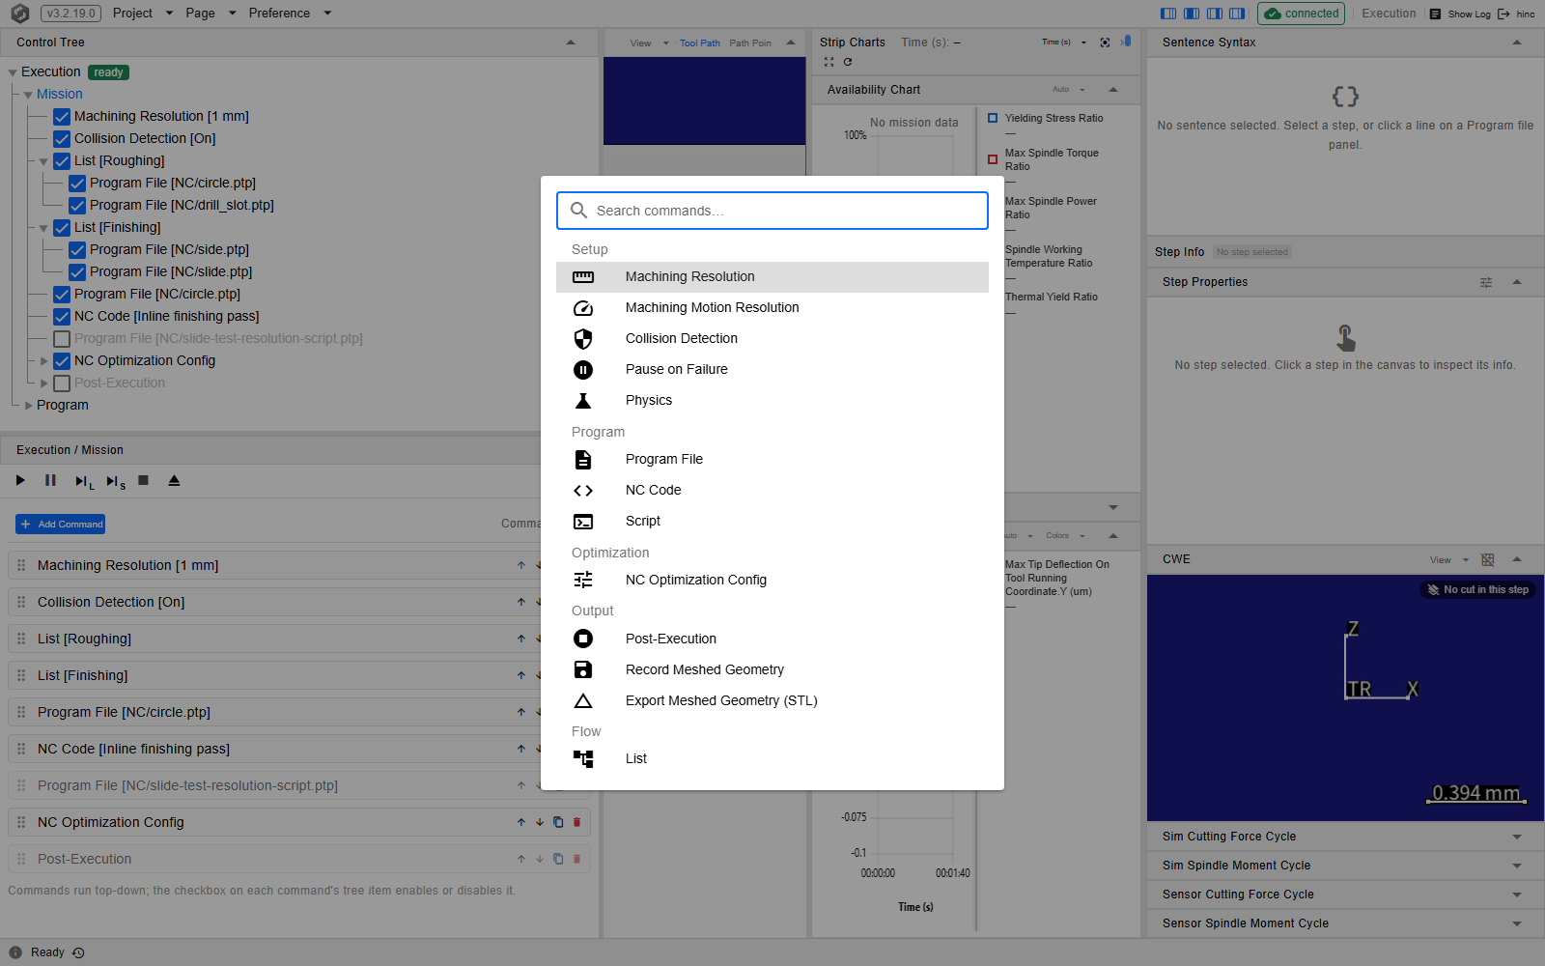Click the connected status button
This screenshot has height=966, width=1545.
tap(1302, 14)
